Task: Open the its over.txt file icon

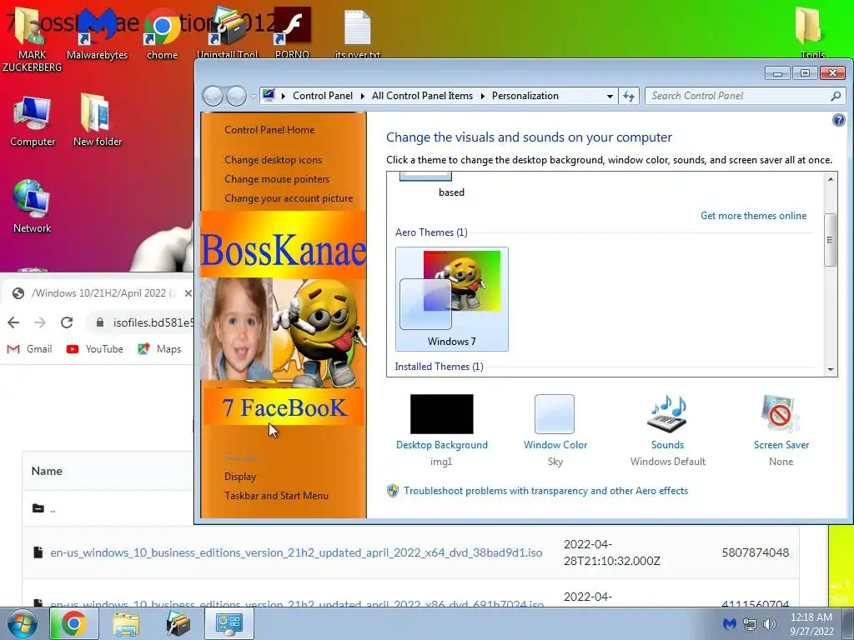Action: tap(357, 32)
